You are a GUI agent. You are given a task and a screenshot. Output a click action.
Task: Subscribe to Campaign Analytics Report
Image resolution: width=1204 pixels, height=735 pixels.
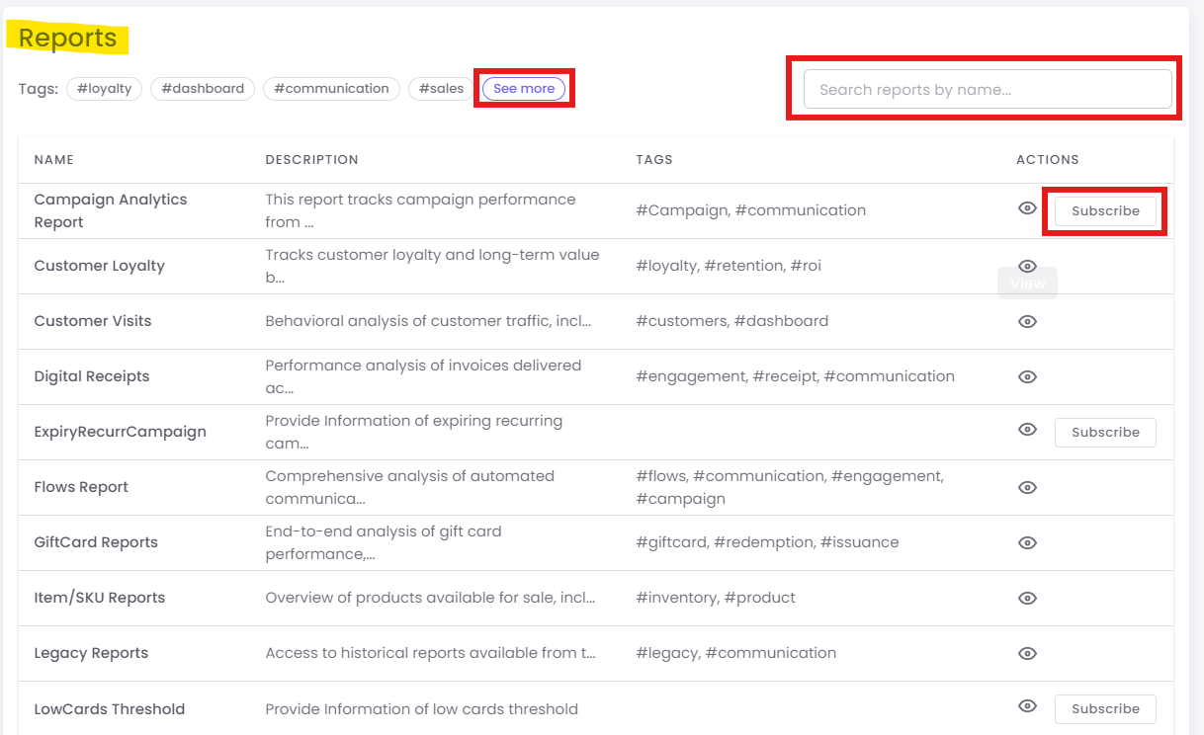coord(1105,211)
